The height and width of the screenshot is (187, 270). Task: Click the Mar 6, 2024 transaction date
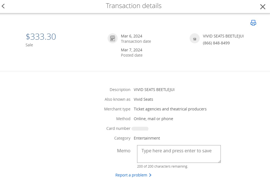pos(132,36)
